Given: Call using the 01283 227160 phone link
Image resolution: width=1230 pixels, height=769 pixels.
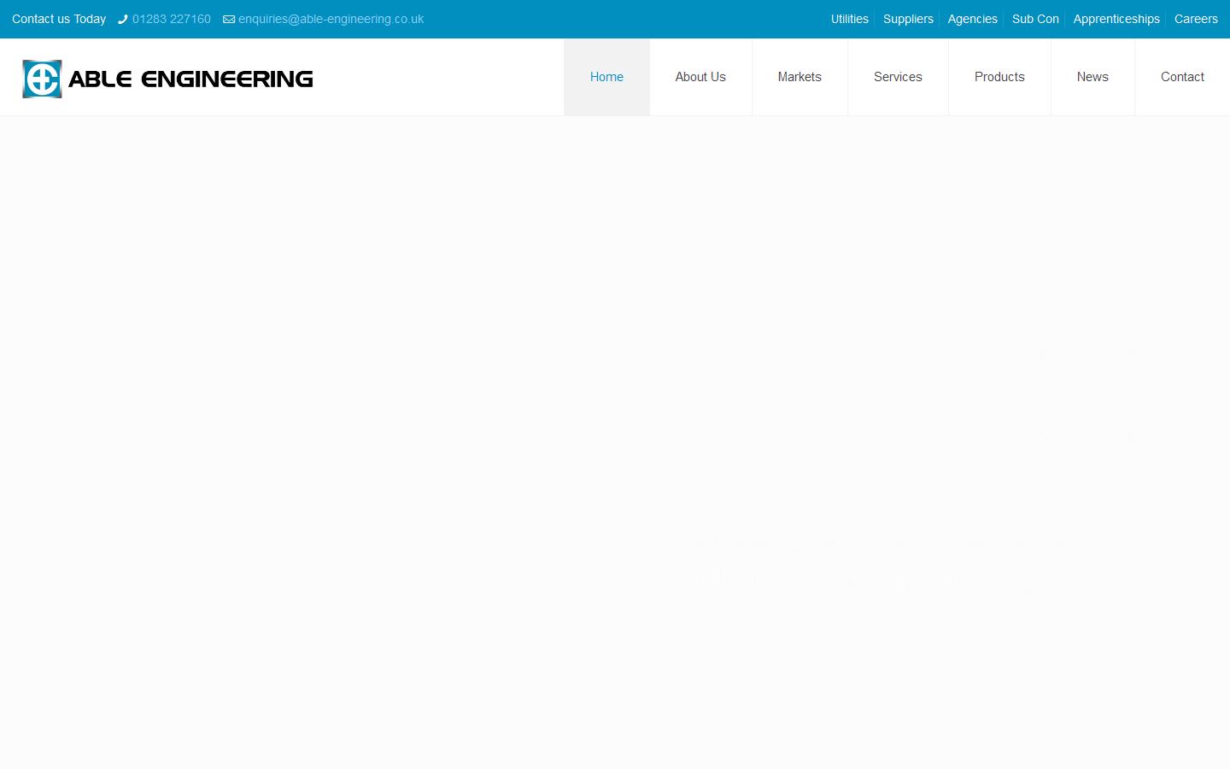Looking at the screenshot, I should (171, 19).
